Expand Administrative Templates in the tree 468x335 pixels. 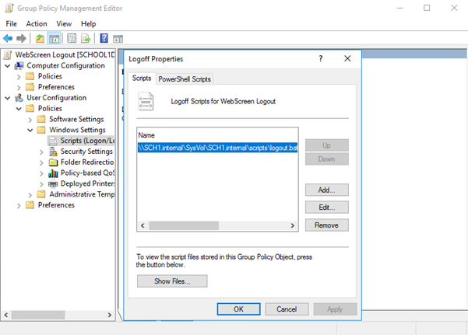click(x=30, y=194)
